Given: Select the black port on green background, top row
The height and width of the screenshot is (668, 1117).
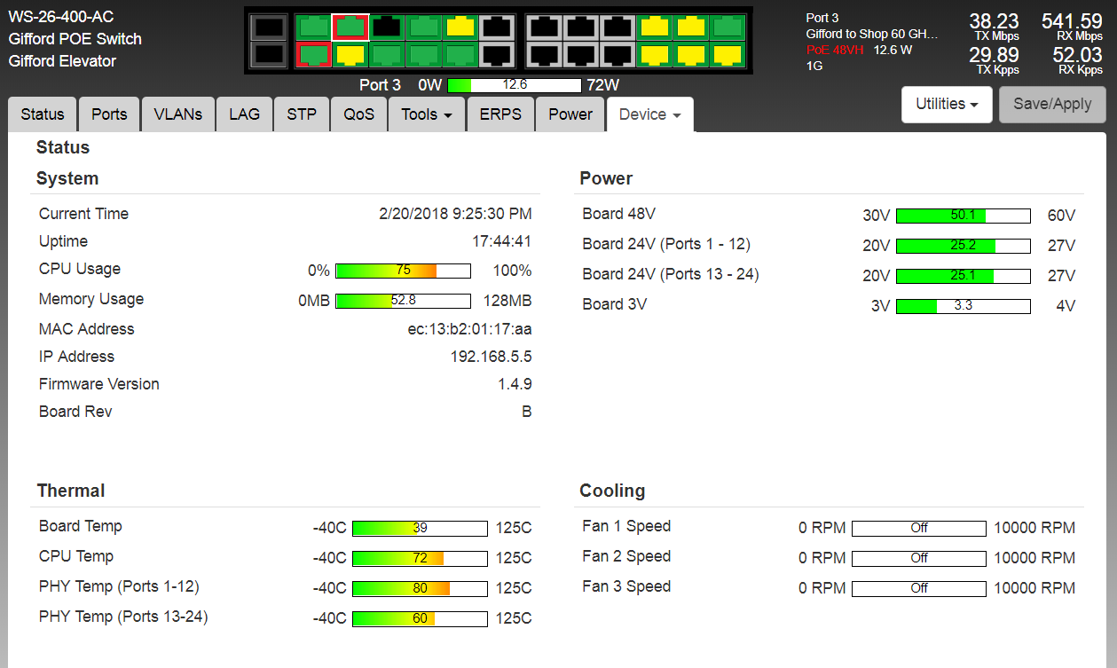Looking at the screenshot, I should tap(387, 27).
